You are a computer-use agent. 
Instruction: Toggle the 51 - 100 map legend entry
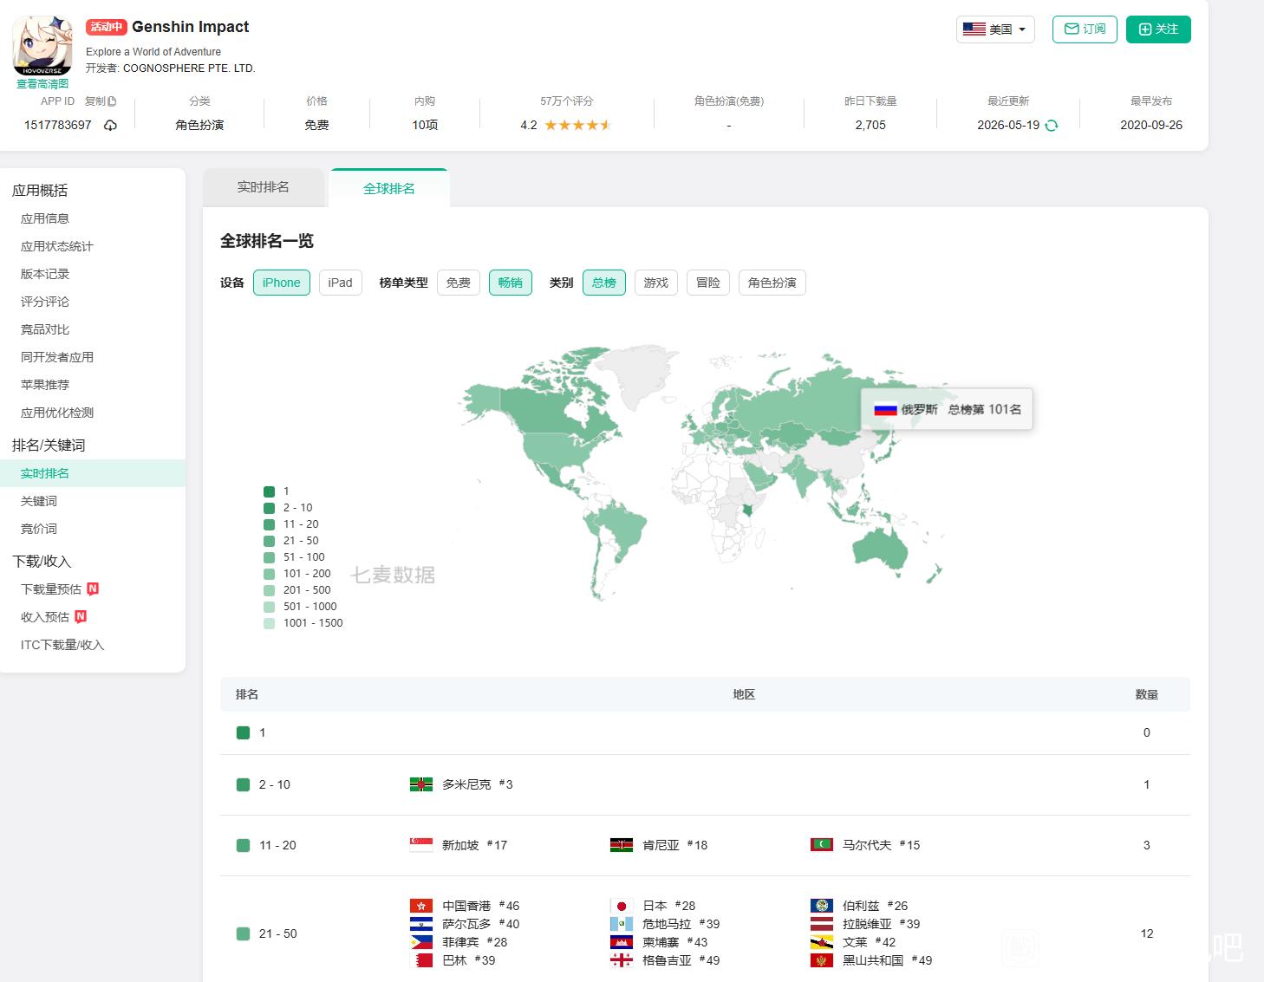(295, 557)
